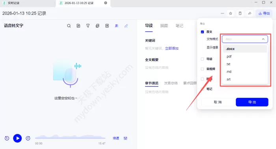Viewport: 276px width, 149px height.
Task: Choose .md format option
Action: tap(245, 72)
